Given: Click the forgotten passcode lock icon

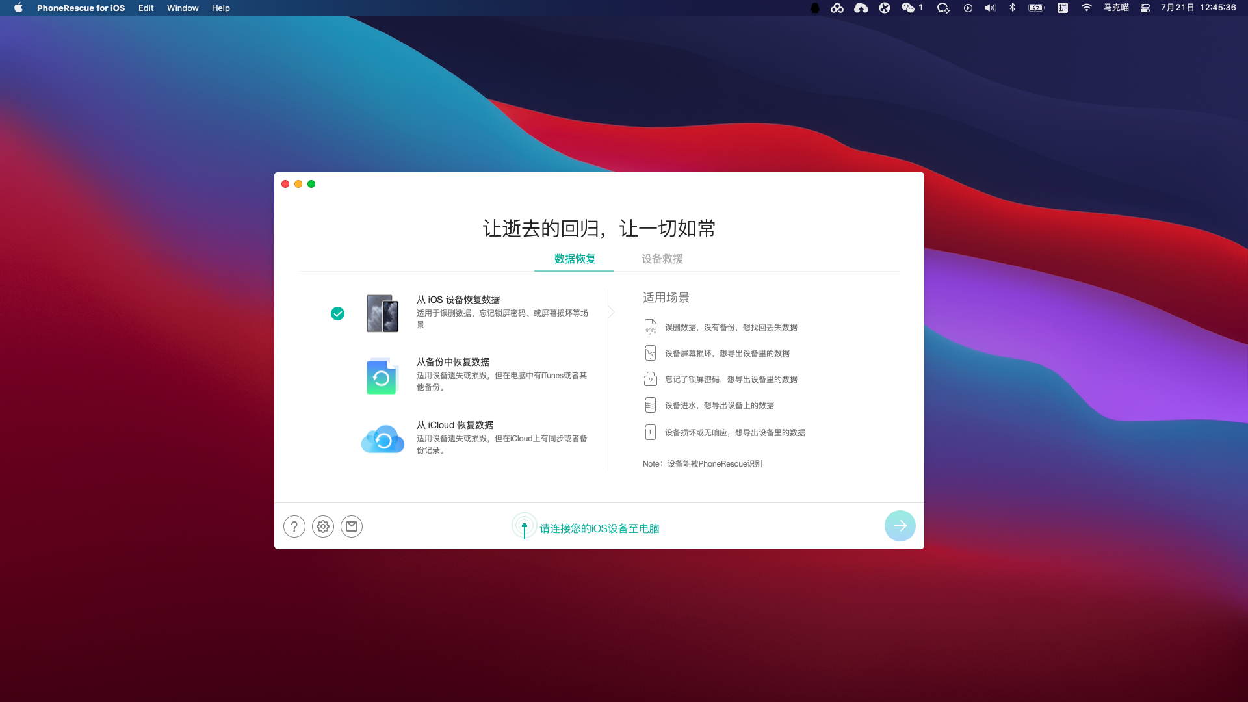Looking at the screenshot, I should 650,379.
